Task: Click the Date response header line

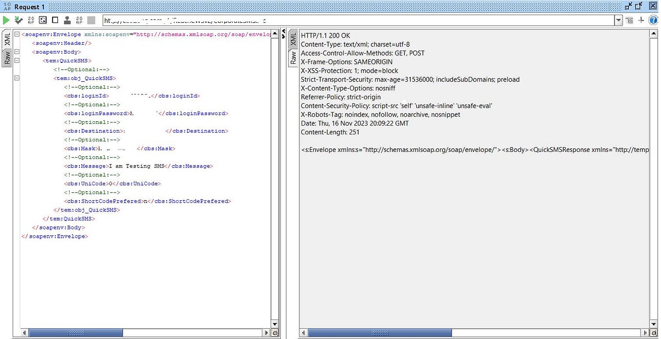Action: [x=355, y=123]
